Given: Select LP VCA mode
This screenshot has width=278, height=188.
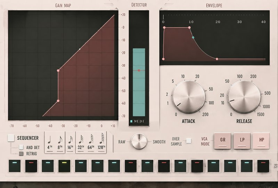Looking at the screenshot, I should click(242, 141).
